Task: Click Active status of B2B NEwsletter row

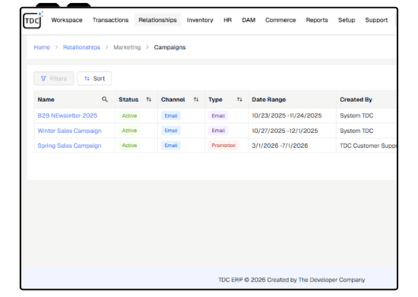Action: tap(129, 115)
